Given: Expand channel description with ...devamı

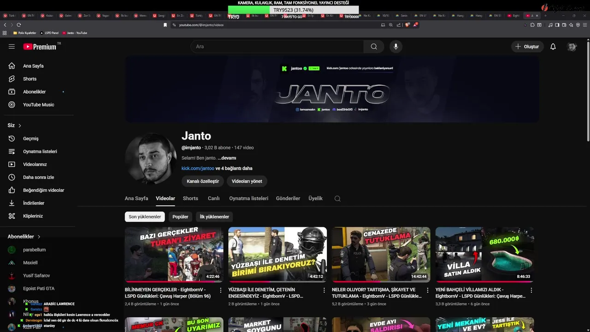Looking at the screenshot, I should tap(227, 158).
